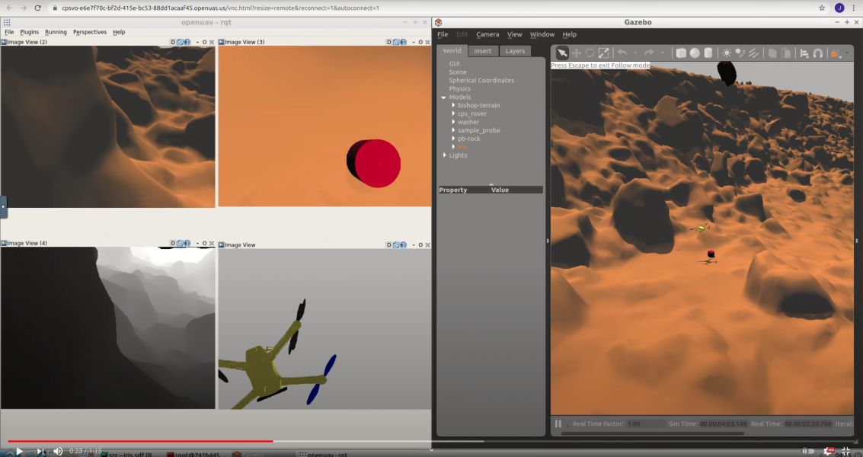The width and height of the screenshot is (863, 457).
Task: Expand the Lights tree node
Action: (x=445, y=155)
